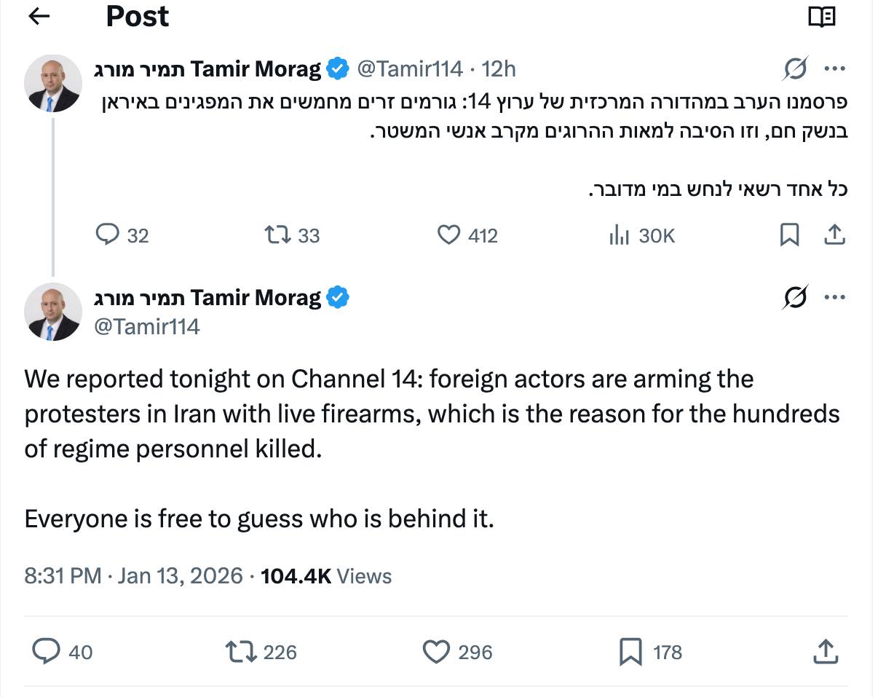Share the Hebrew post

(x=834, y=235)
